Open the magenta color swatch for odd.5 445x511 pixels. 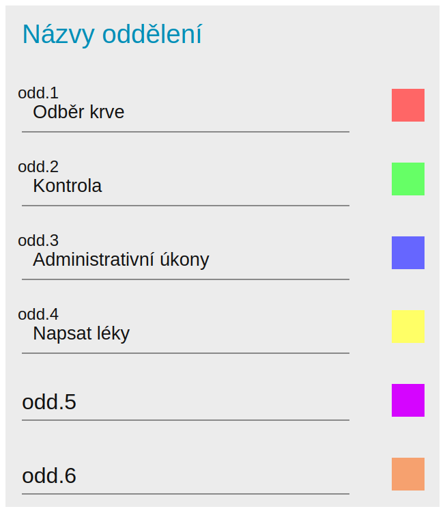click(407, 400)
